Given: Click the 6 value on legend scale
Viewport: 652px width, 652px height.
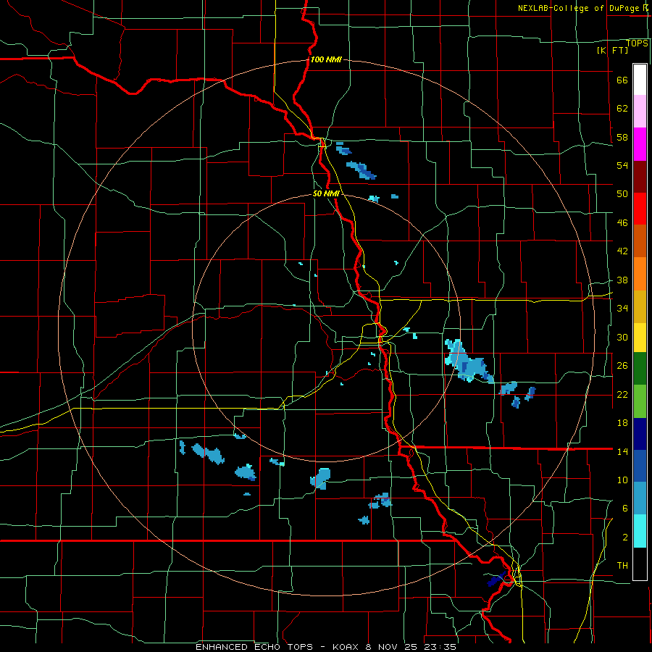Looking at the screenshot, I should pos(624,509).
